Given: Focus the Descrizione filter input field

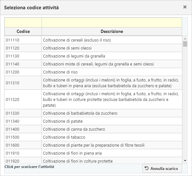Looking at the screenshot, I should (x=112, y=22).
